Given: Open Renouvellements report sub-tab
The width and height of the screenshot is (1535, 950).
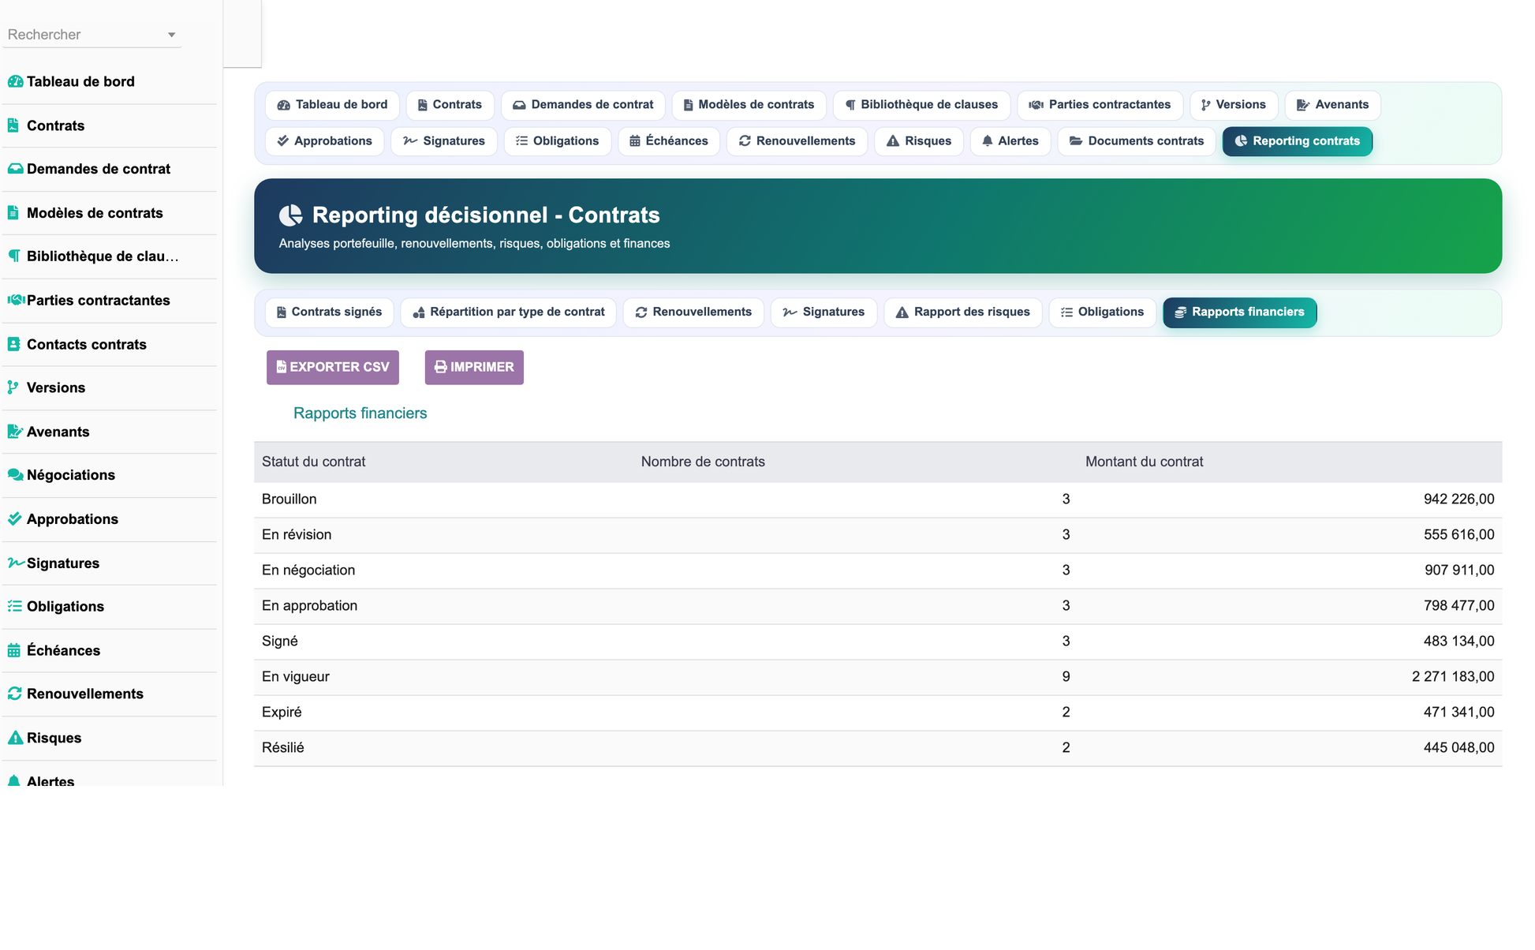Looking at the screenshot, I should point(693,312).
